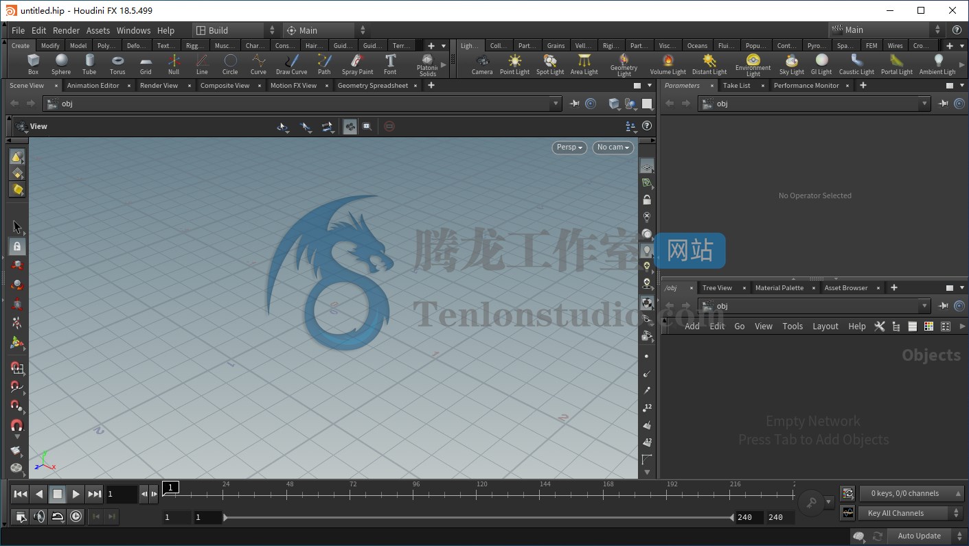
Task: Click the frame 1 marker on timeline
Action: tap(170, 487)
